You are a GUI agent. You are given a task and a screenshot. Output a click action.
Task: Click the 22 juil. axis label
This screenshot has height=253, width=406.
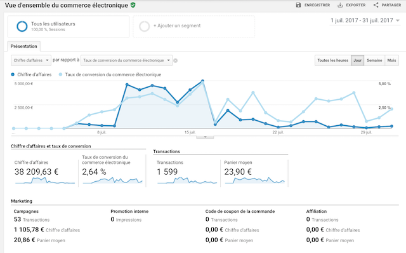pos(278,132)
